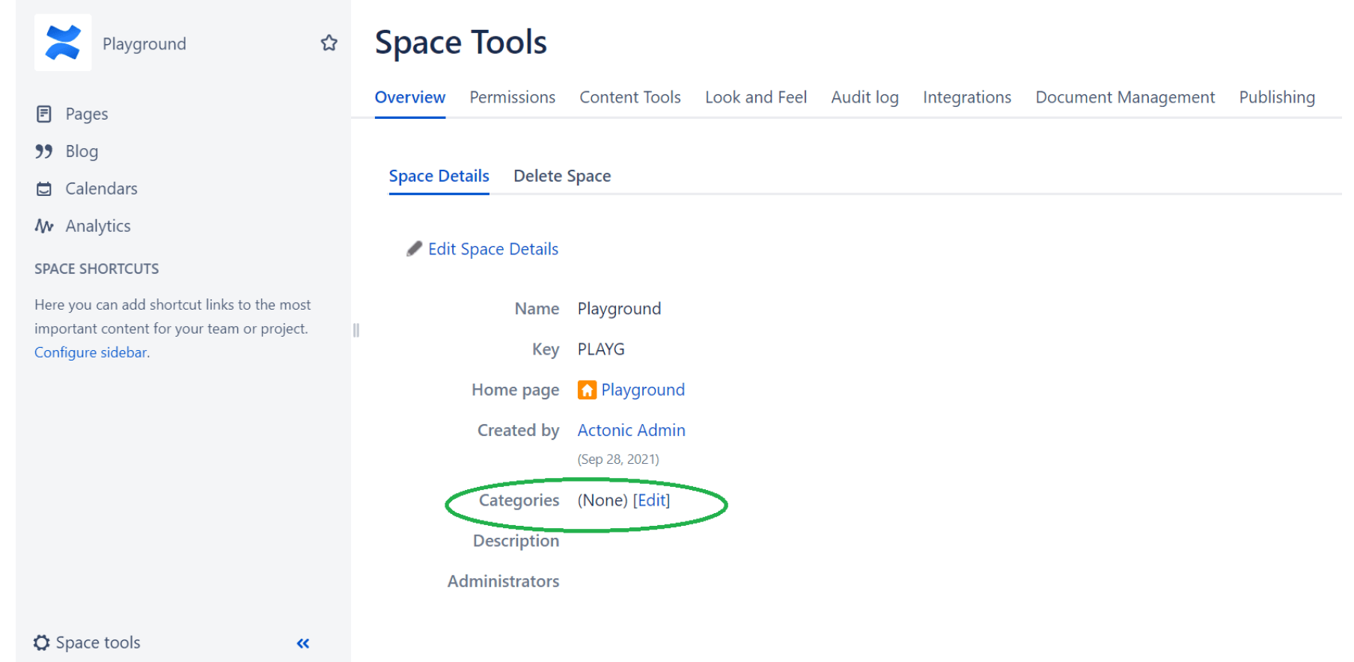Click the Categories Edit link
1354x662 pixels.
[652, 500]
